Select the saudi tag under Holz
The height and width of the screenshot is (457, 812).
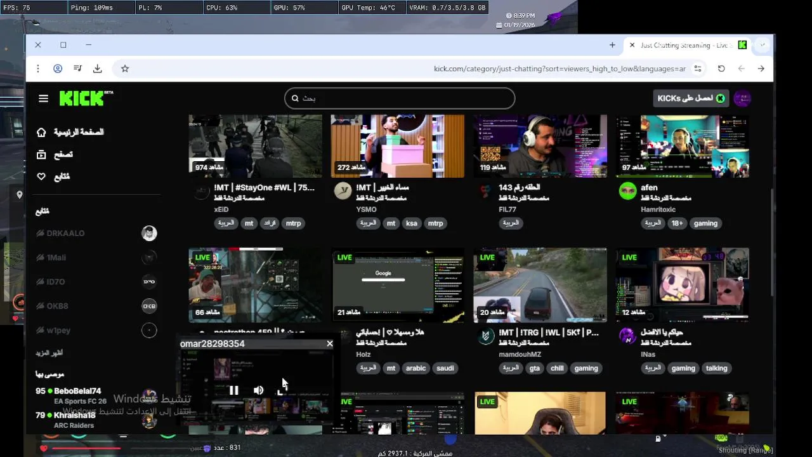click(x=445, y=368)
